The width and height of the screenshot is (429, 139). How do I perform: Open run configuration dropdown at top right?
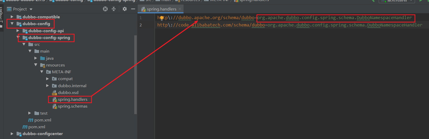pyautogui.click(x=397, y=1)
